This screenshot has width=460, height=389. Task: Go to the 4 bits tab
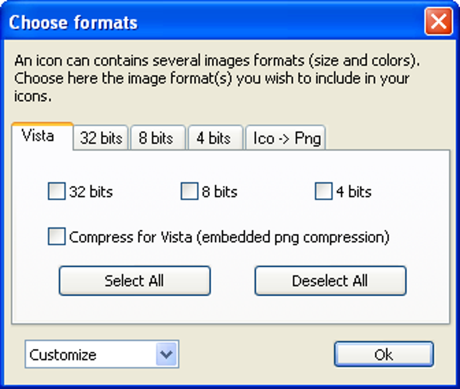(x=214, y=138)
